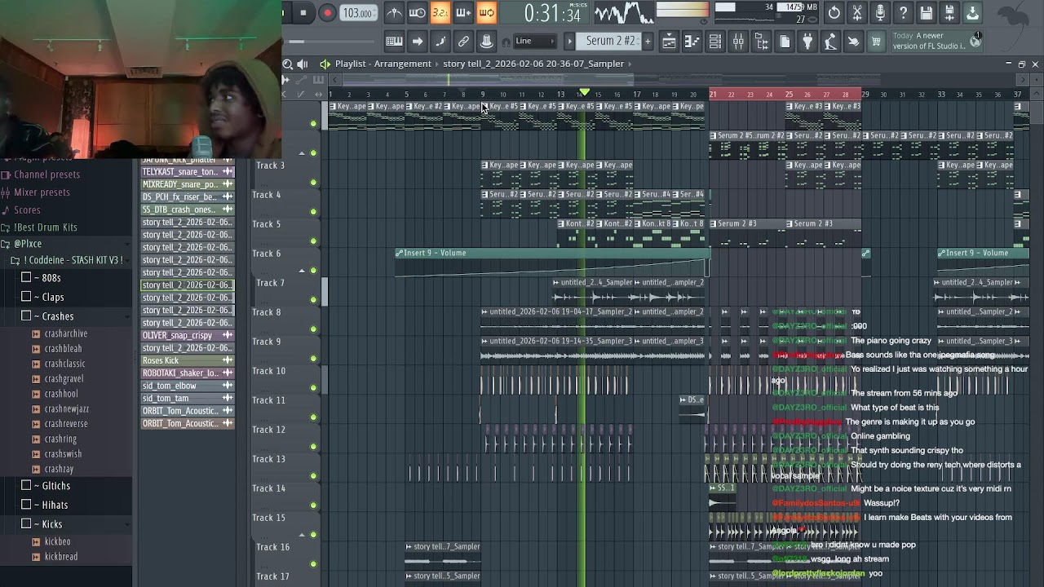Open the Browser view icon

761,41
